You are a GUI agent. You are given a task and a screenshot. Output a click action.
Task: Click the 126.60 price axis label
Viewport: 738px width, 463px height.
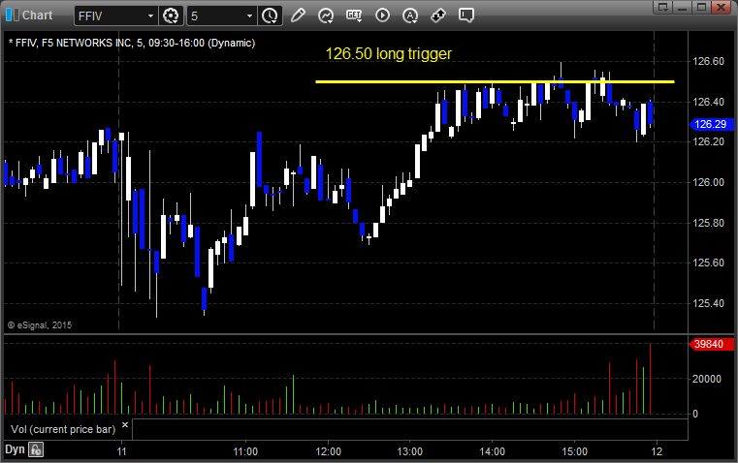pyautogui.click(x=708, y=62)
